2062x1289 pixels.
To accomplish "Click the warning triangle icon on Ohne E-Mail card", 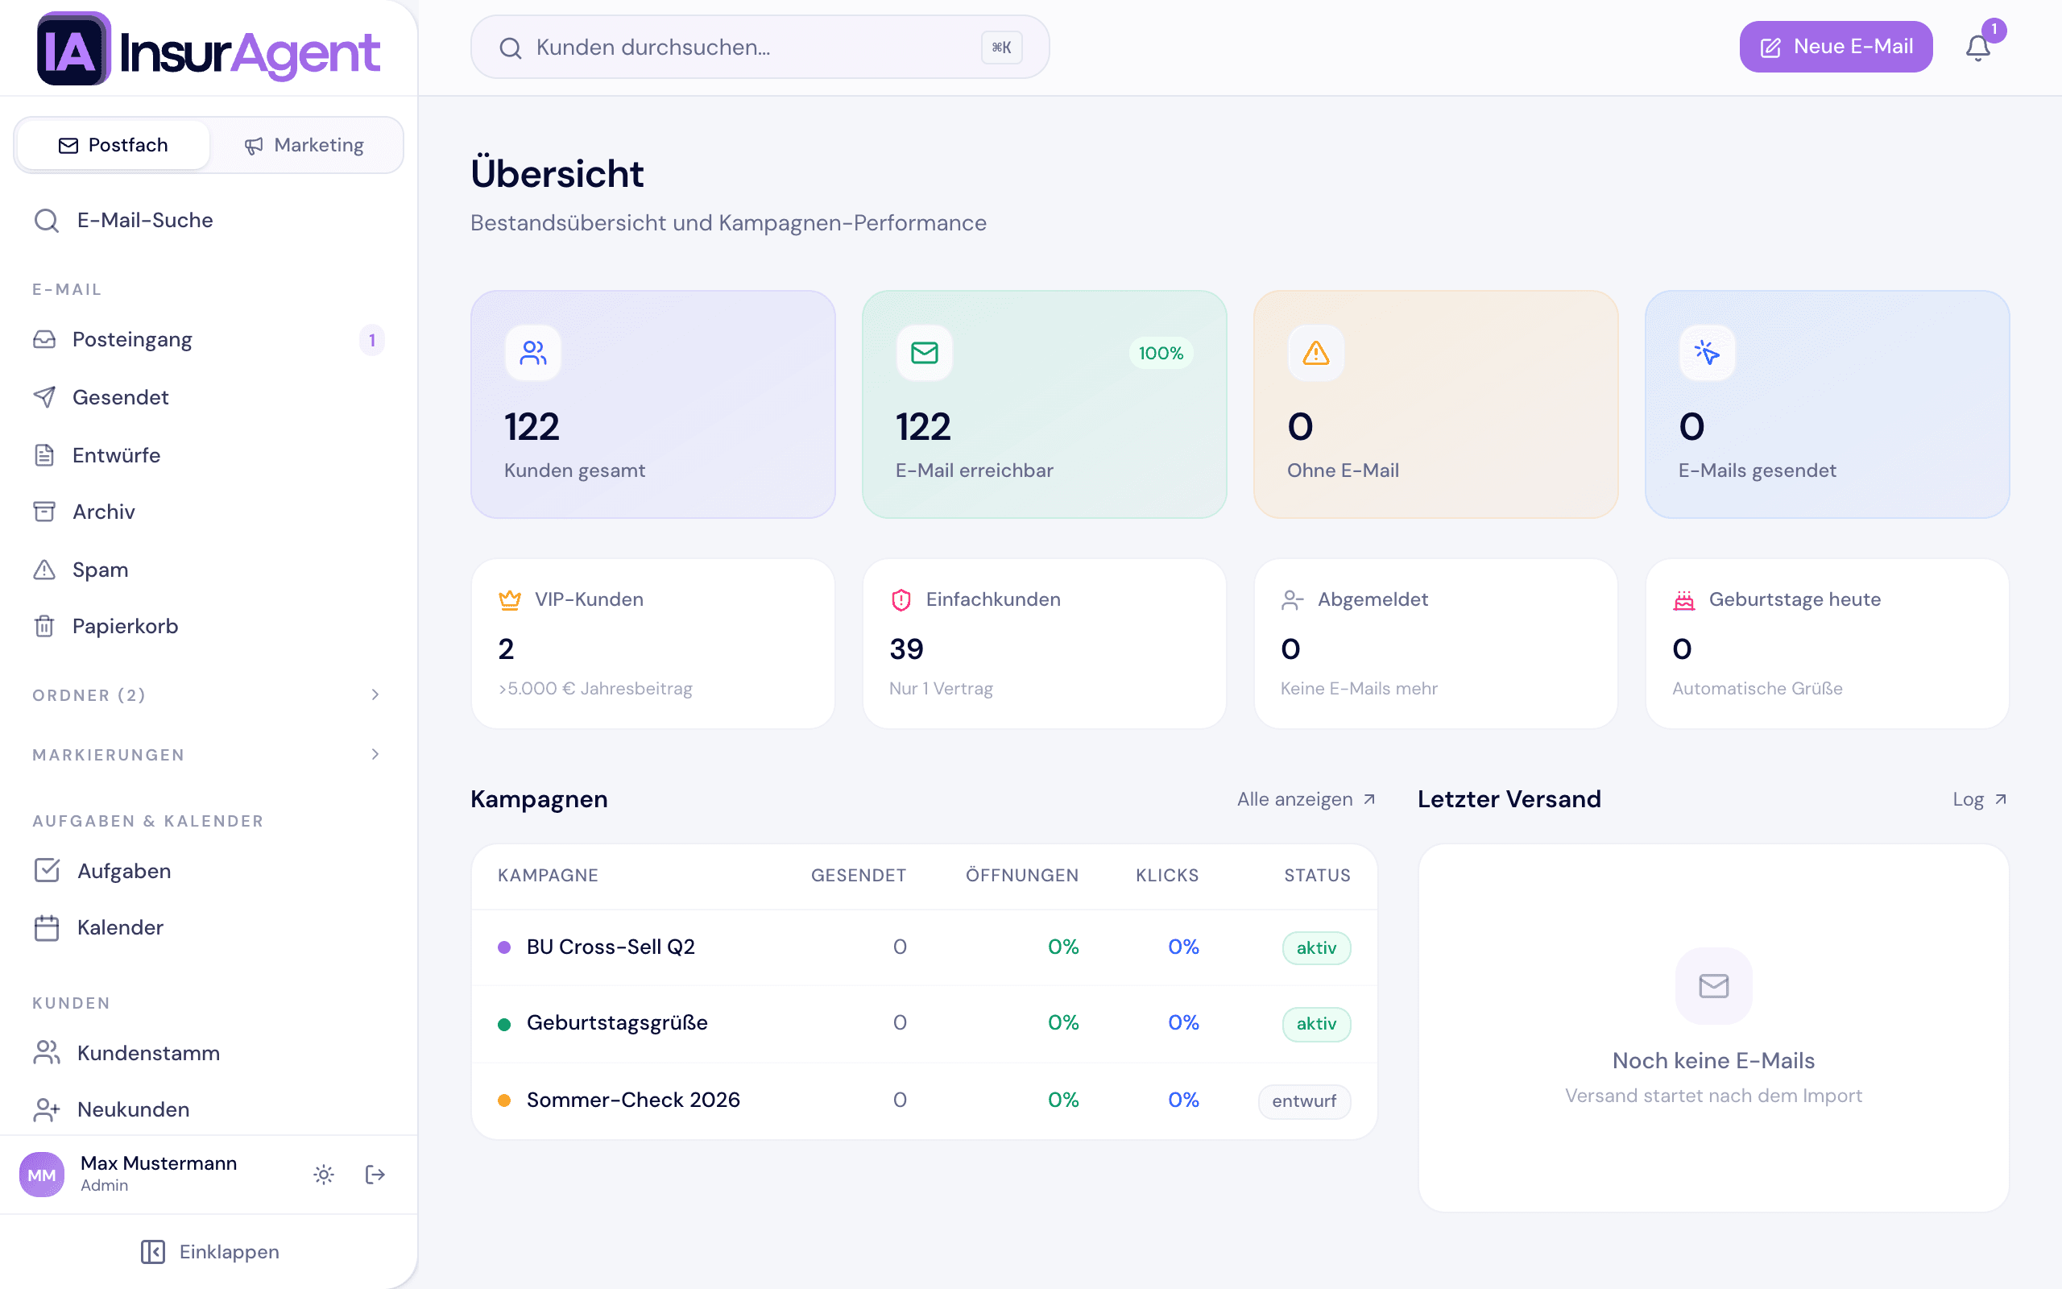I will click(1315, 353).
